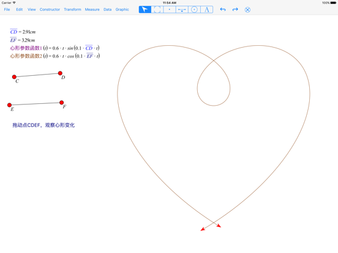Select red point E
Viewport: 338px width, 253px height.
point(9,105)
